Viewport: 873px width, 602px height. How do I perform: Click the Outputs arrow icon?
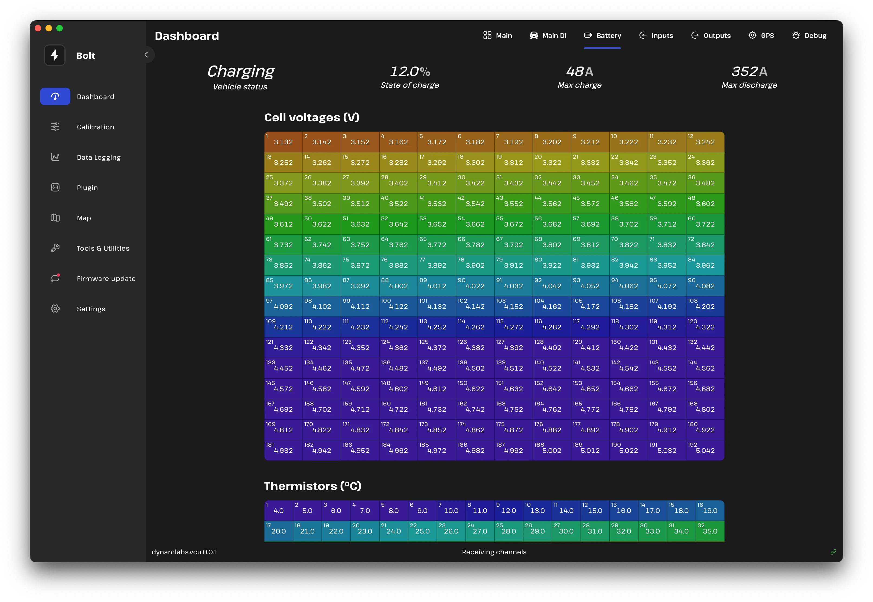coord(695,35)
